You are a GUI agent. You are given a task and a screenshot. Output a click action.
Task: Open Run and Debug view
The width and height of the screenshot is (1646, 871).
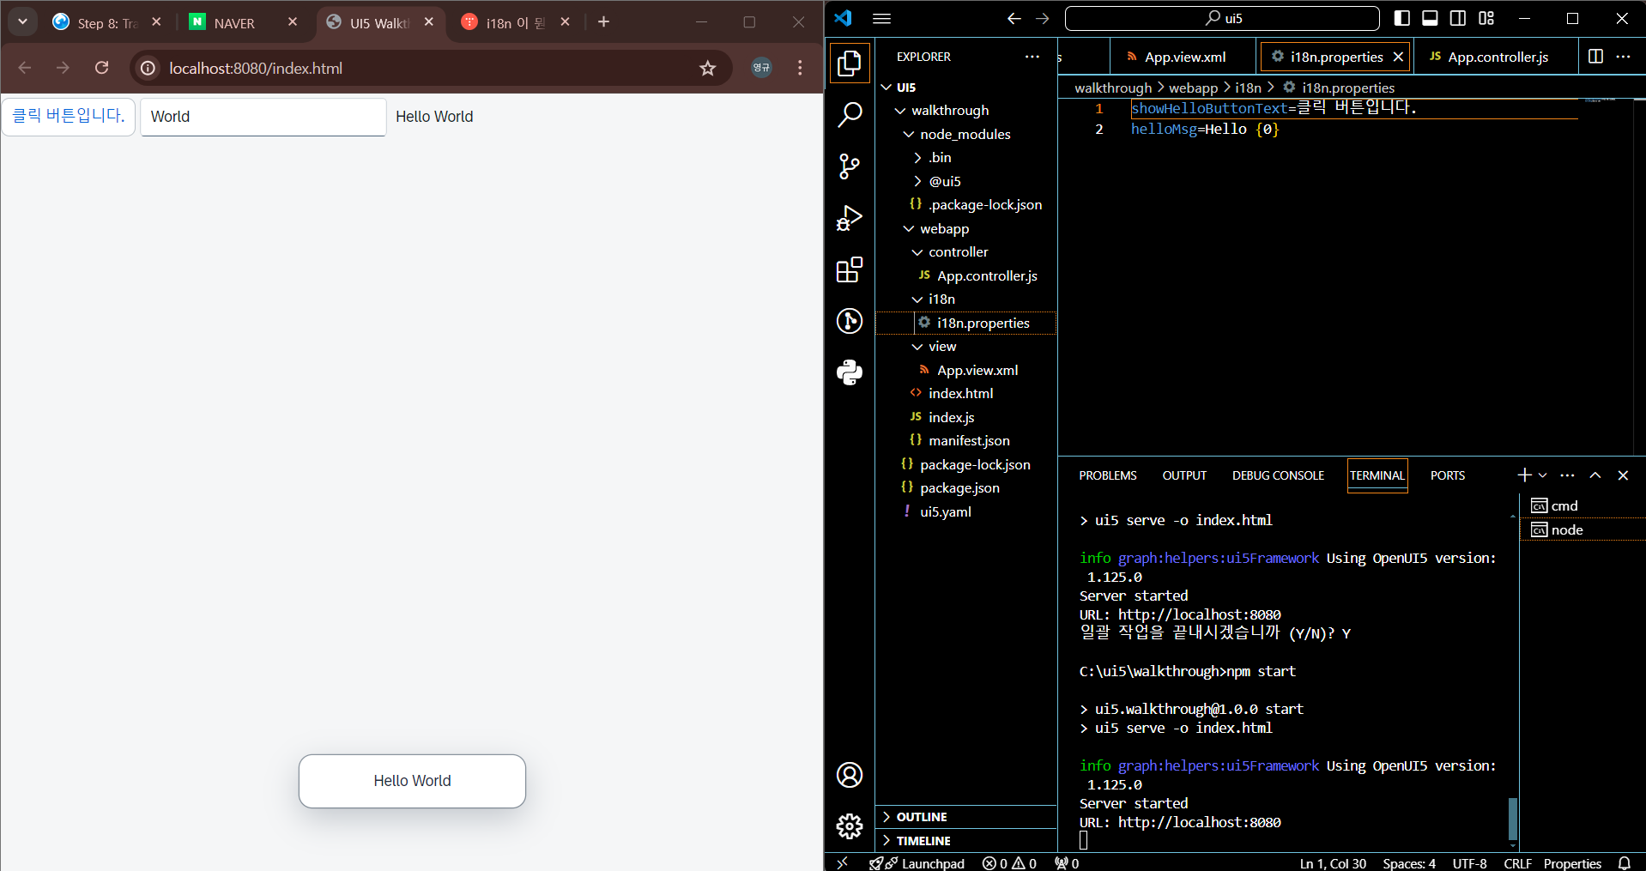[850, 218]
